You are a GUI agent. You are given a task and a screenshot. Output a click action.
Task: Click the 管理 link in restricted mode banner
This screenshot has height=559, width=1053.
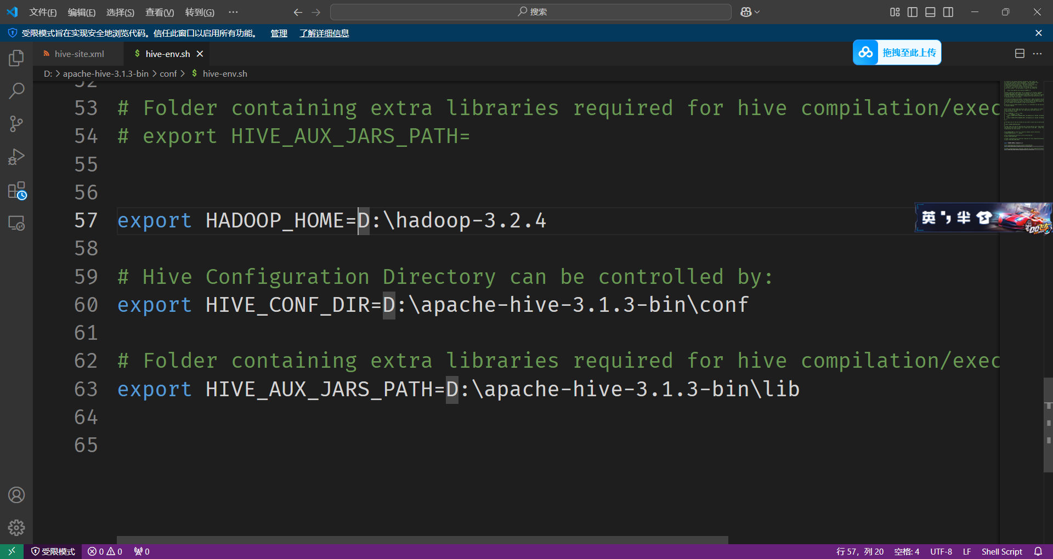[x=279, y=33]
